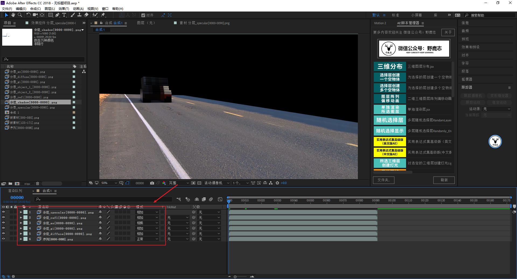Image resolution: width=517 pixels, height=279 pixels.
Task: Hide the 分层_specular layer with its eye icon
Action: 4,212
